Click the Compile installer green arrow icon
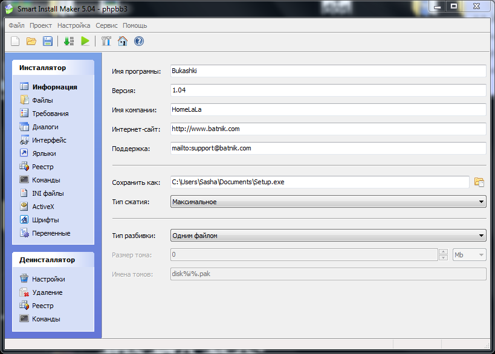 [x=69, y=41]
